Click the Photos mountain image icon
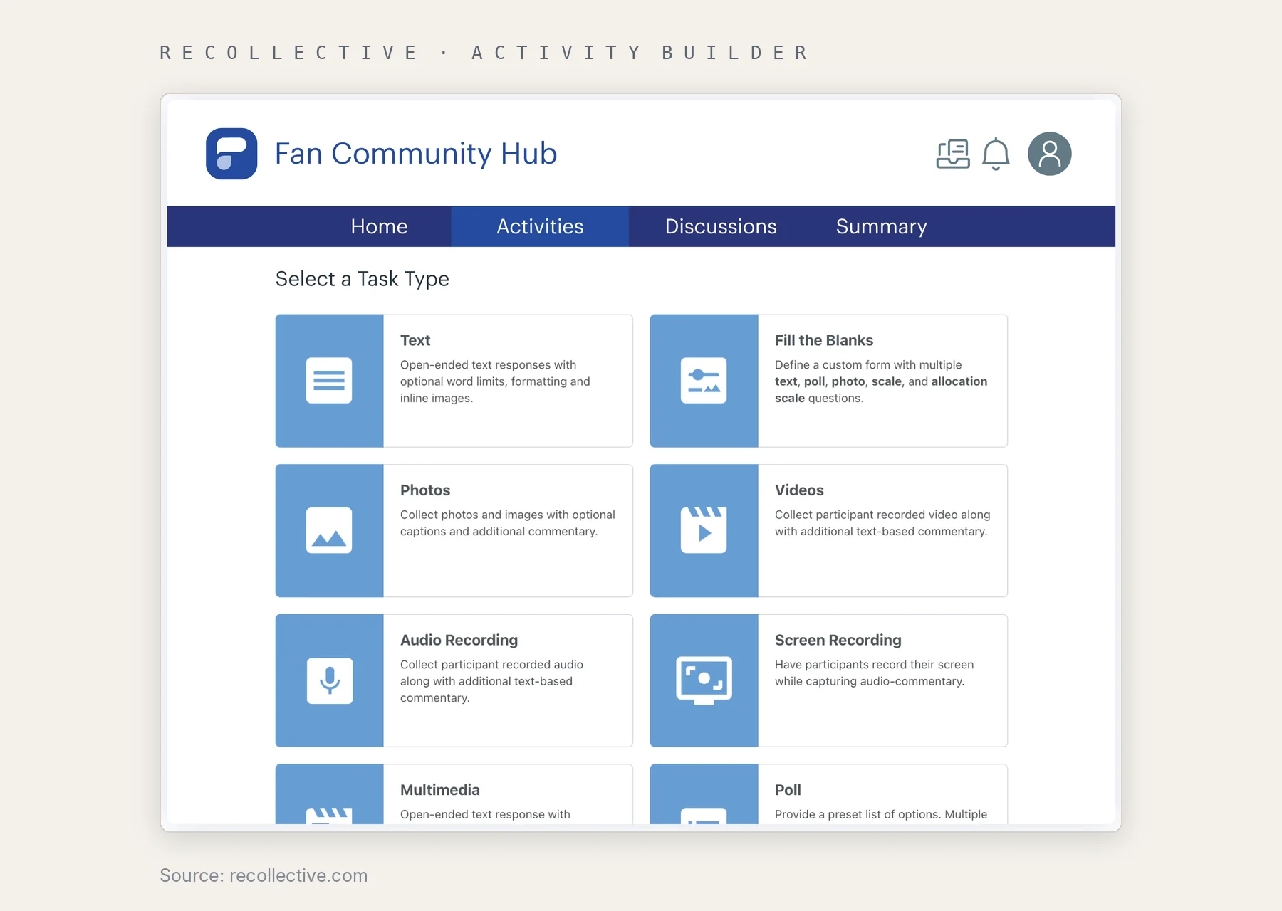Viewport: 1282px width, 911px height. 329,530
